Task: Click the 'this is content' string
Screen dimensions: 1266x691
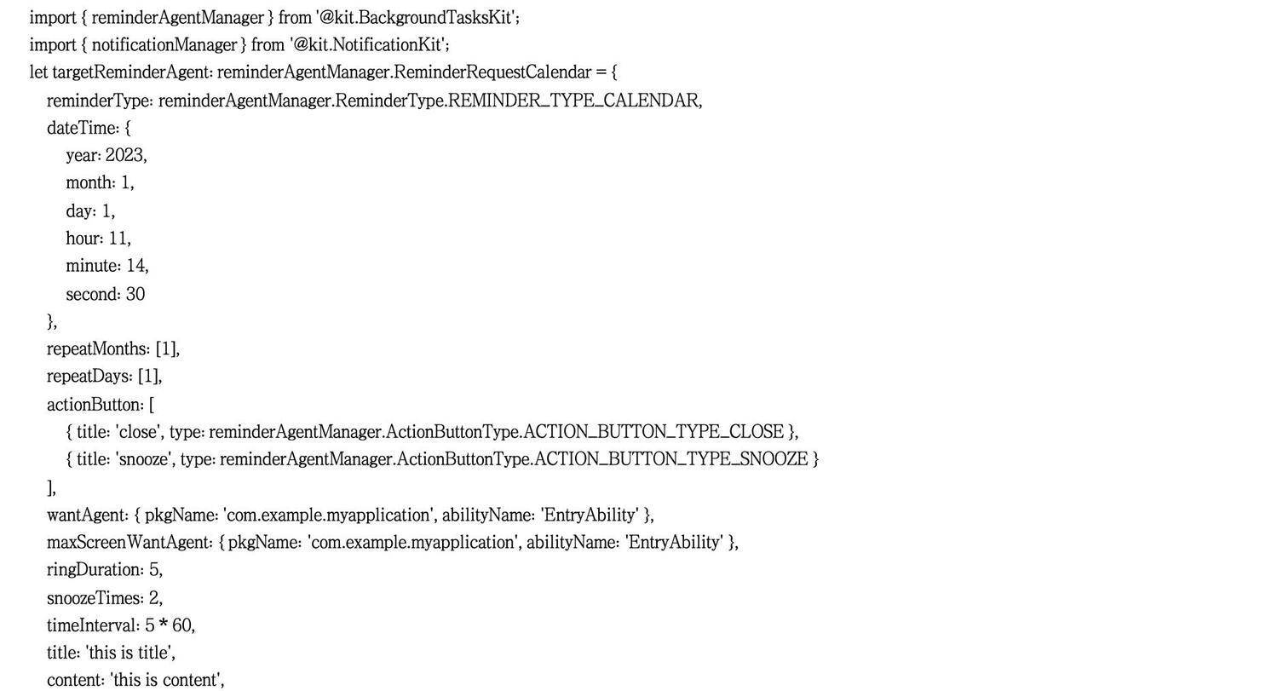Action: pyautogui.click(x=165, y=681)
